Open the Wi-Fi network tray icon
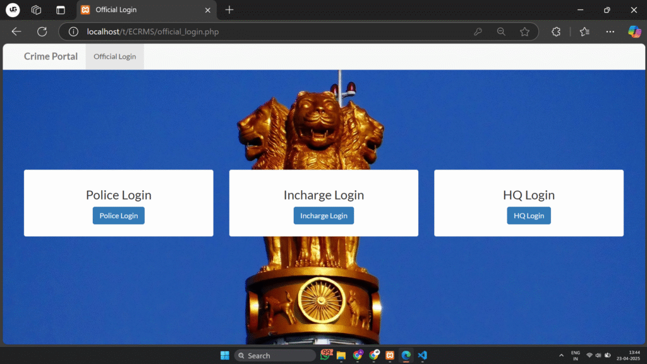The image size is (647, 364). click(590, 355)
